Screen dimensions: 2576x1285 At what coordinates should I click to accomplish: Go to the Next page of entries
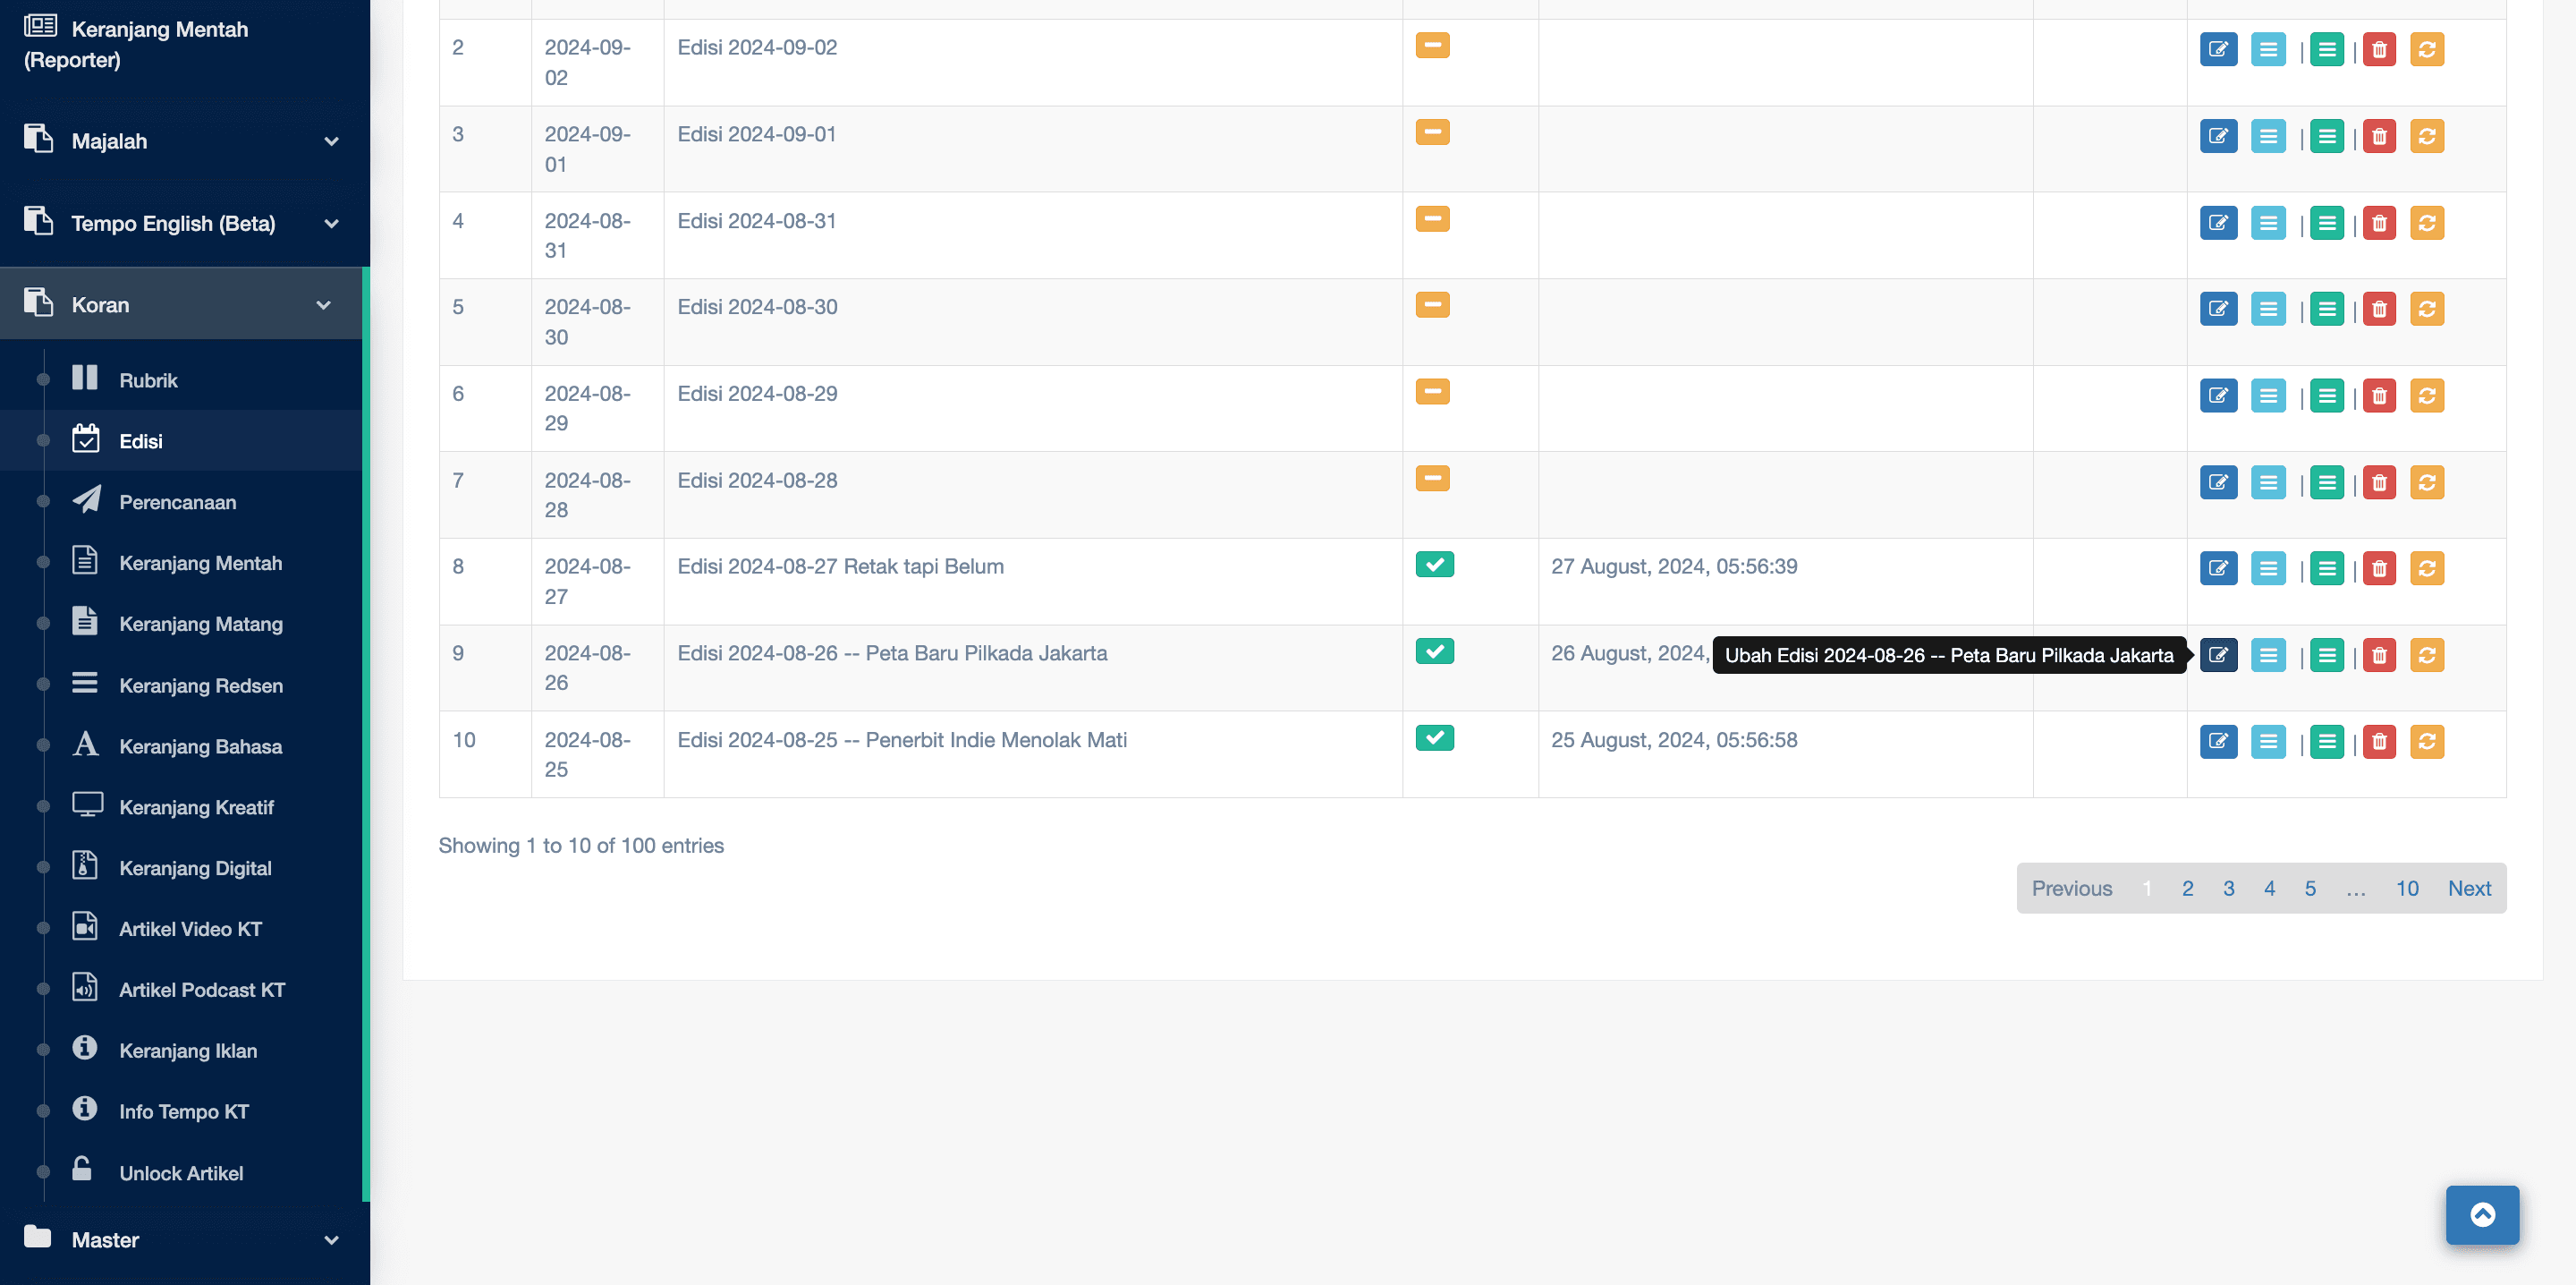click(x=2469, y=889)
